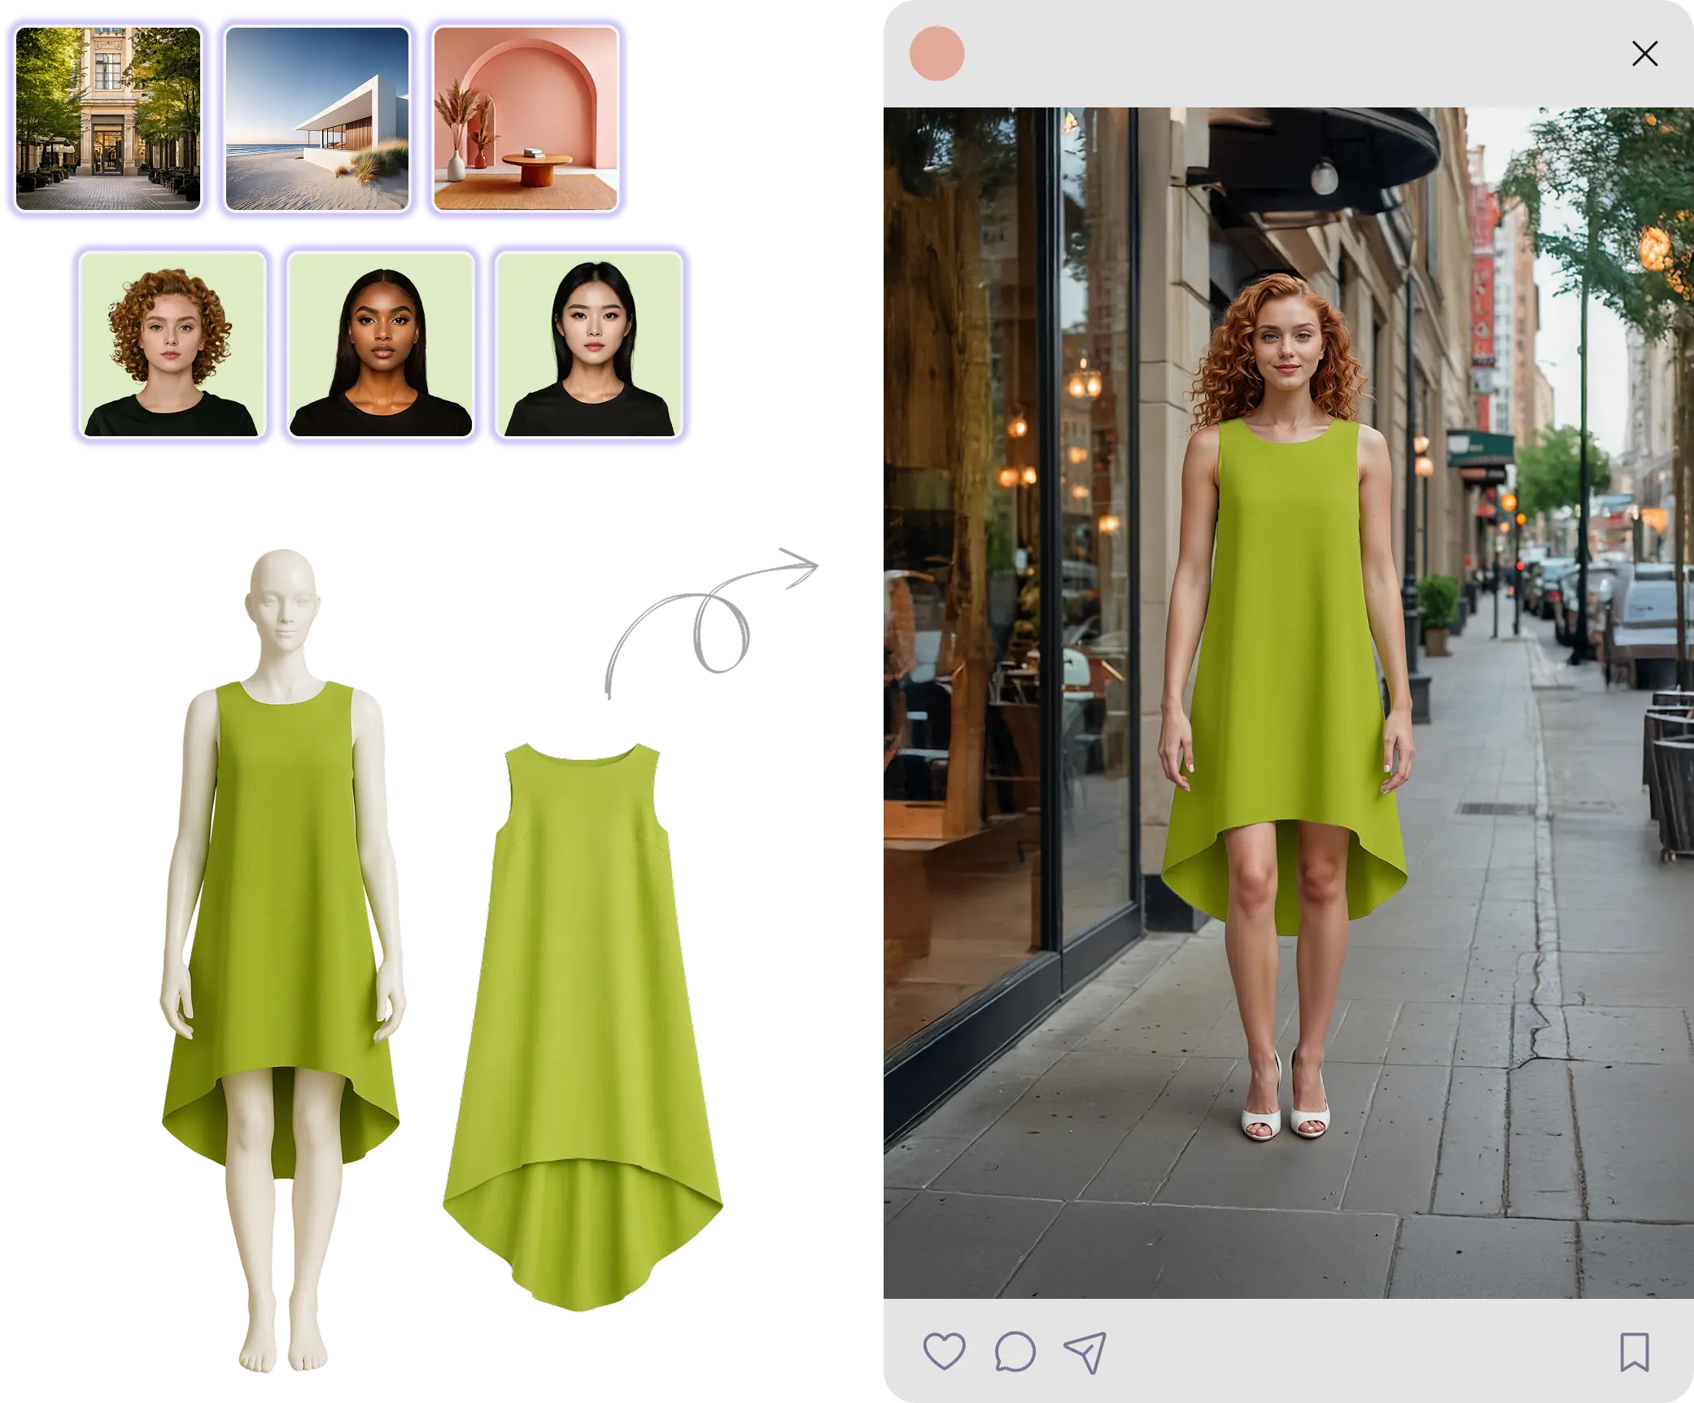Screen dimensions: 1694x1403
Task: Open comments via speech bubble icon
Action: point(1015,1353)
